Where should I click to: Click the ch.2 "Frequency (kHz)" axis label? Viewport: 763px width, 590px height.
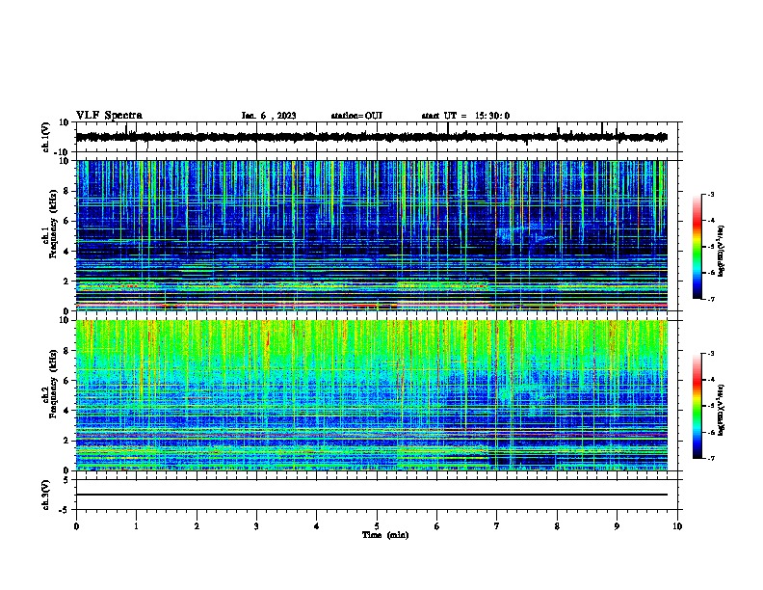pyautogui.click(x=53, y=383)
